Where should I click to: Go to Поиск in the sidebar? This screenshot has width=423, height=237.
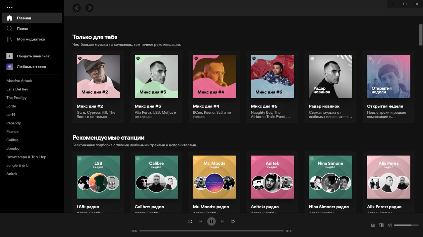coord(22,29)
